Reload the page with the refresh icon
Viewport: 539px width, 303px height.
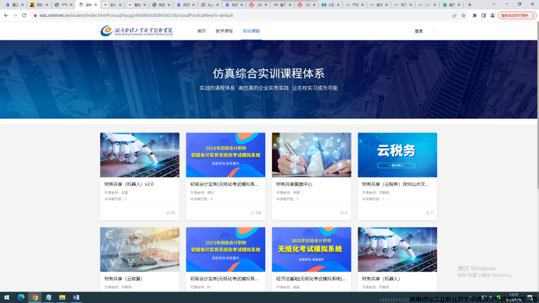[x=25, y=15]
